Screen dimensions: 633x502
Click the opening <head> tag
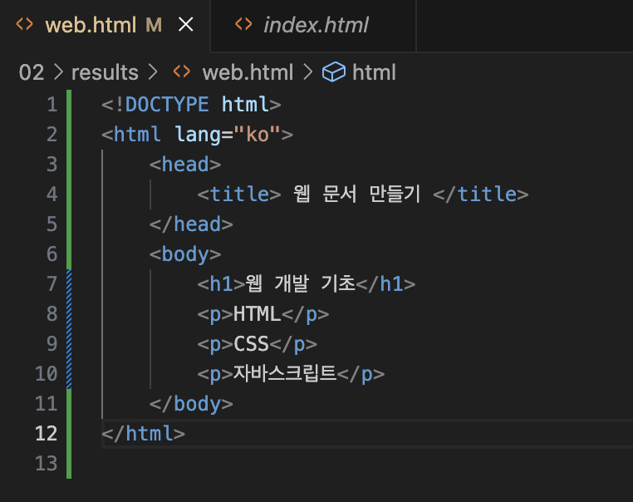click(185, 165)
